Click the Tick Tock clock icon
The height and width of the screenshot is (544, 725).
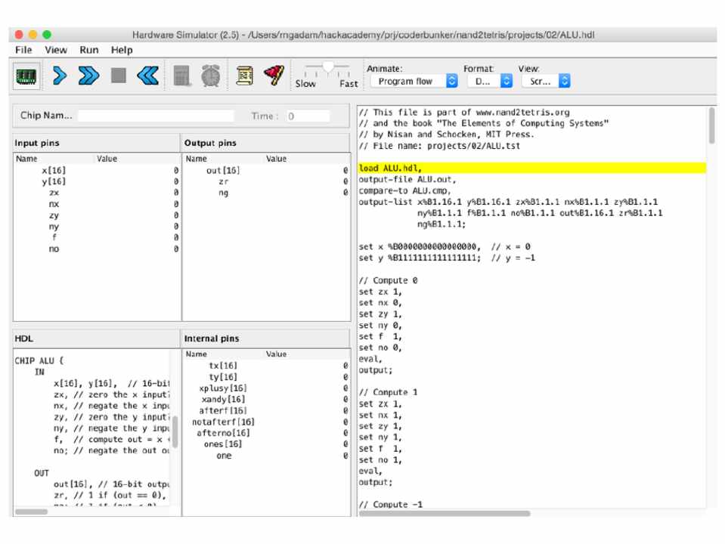click(x=211, y=76)
